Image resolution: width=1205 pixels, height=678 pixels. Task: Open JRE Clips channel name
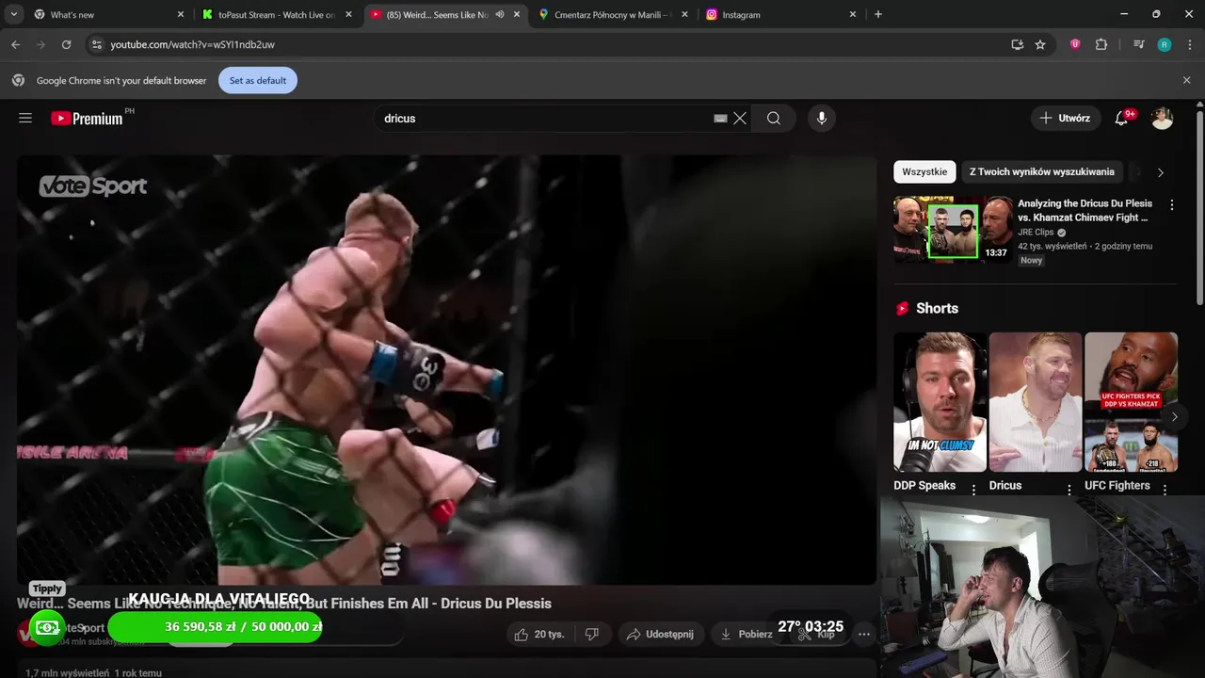(x=1036, y=232)
